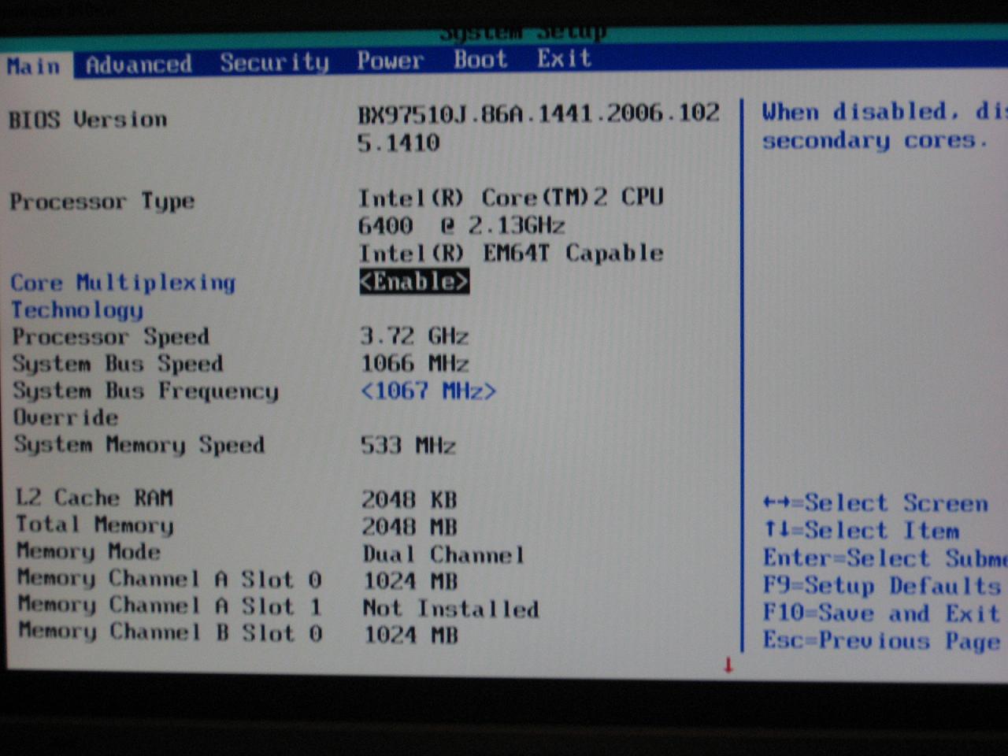Open the Main tab

pos(34,66)
